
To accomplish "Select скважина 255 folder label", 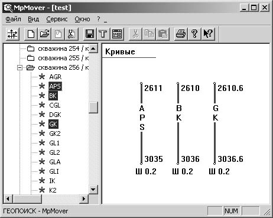I will pos(63,58).
